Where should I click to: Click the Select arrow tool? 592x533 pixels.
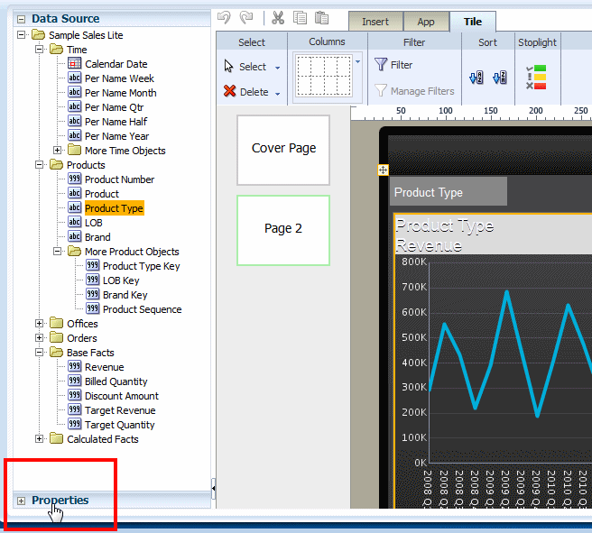tap(245, 67)
